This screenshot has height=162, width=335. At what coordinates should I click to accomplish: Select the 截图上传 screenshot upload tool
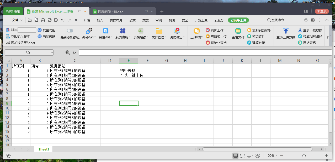click(x=208, y=30)
